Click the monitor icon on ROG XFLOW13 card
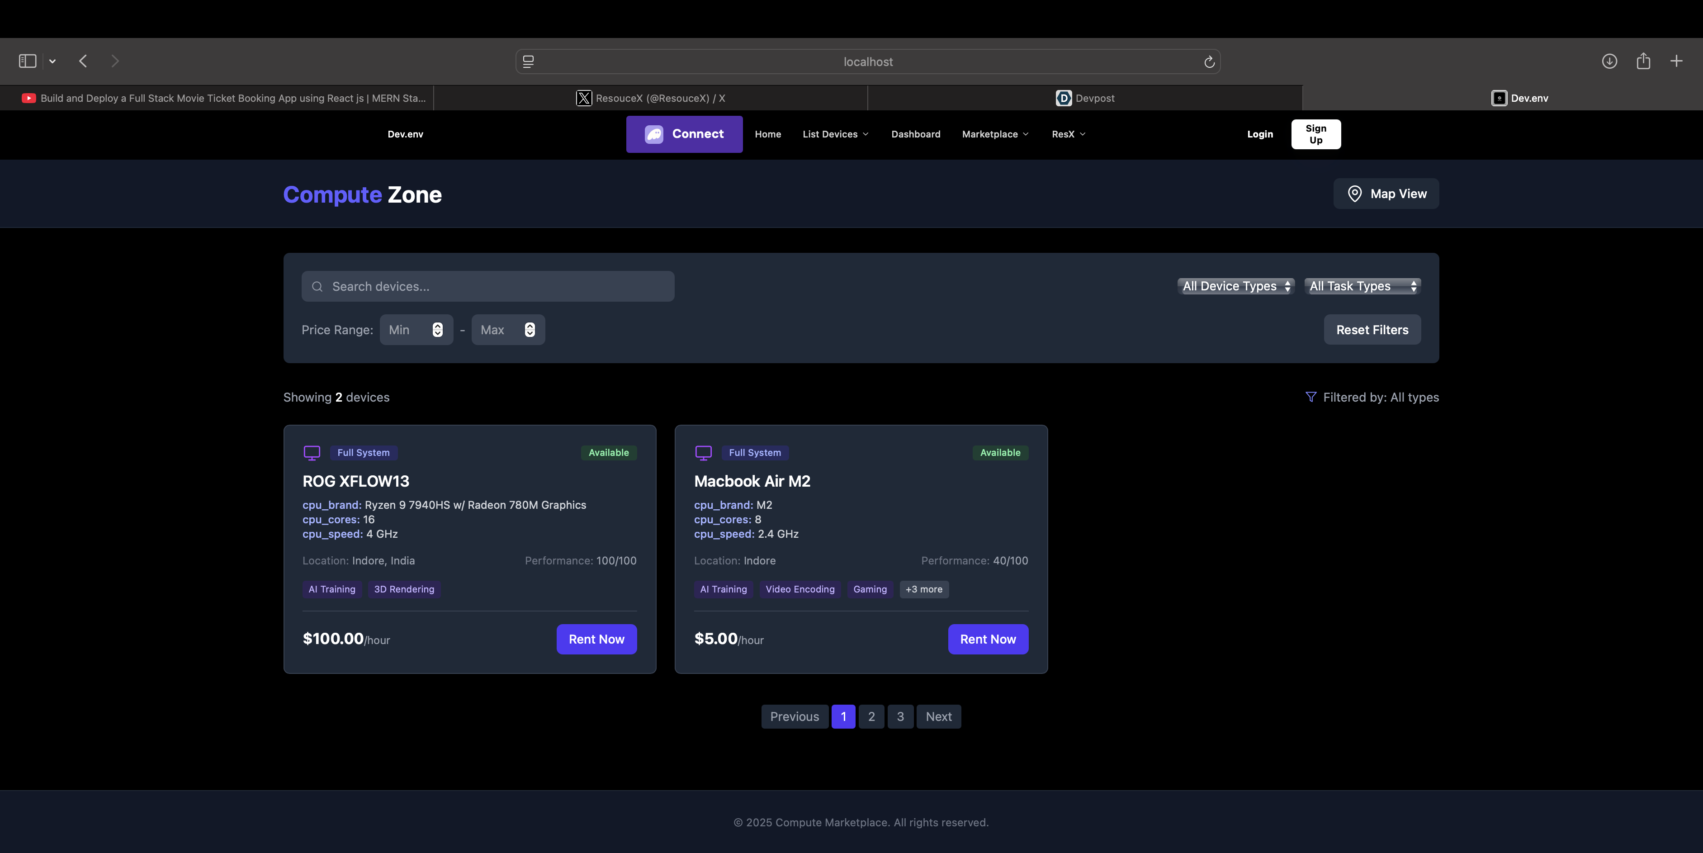 [312, 452]
